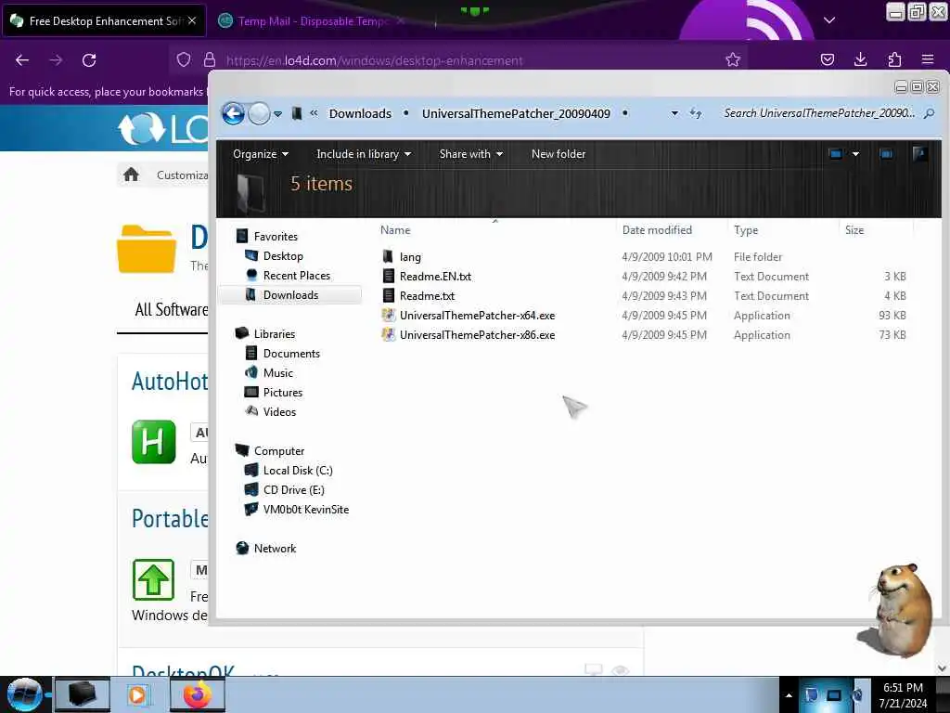Viewport: 950px width, 713px height.
Task: Switch to Temp Mail browser tab
Action: [x=312, y=20]
